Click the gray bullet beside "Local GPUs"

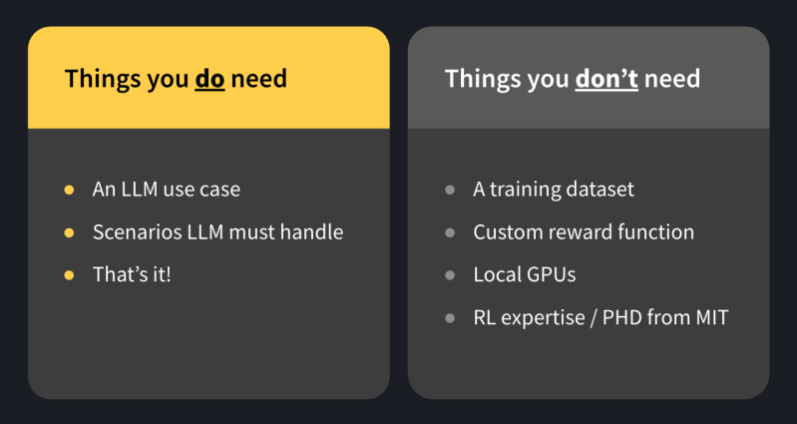pyautogui.click(x=450, y=274)
